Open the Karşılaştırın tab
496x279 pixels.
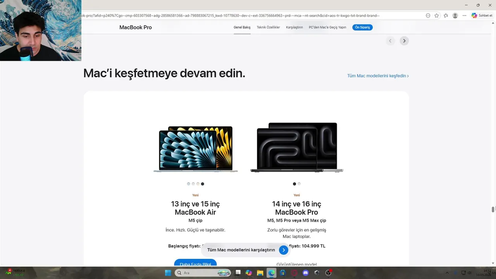click(x=294, y=27)
